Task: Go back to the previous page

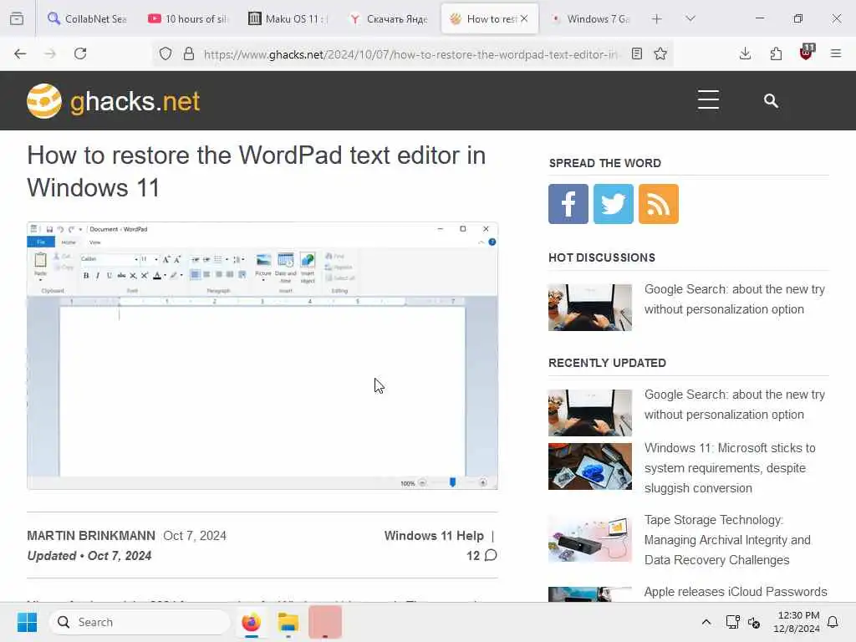Action: [20, 53]
